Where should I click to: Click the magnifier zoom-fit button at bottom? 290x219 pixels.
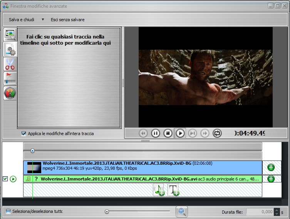[x=182, y=212]
